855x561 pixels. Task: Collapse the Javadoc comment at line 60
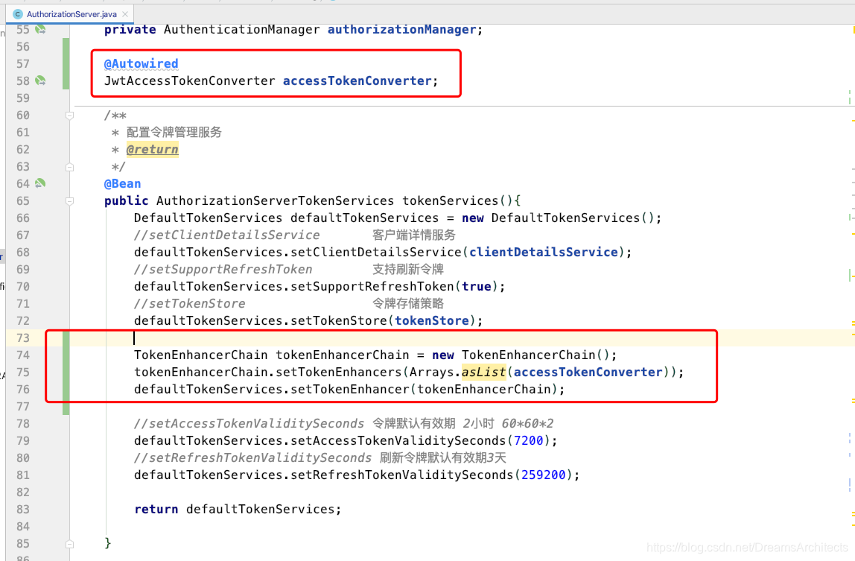(x=69, y=115)
